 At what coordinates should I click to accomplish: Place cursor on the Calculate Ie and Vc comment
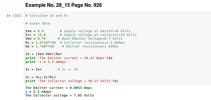(x=47, y=16)
